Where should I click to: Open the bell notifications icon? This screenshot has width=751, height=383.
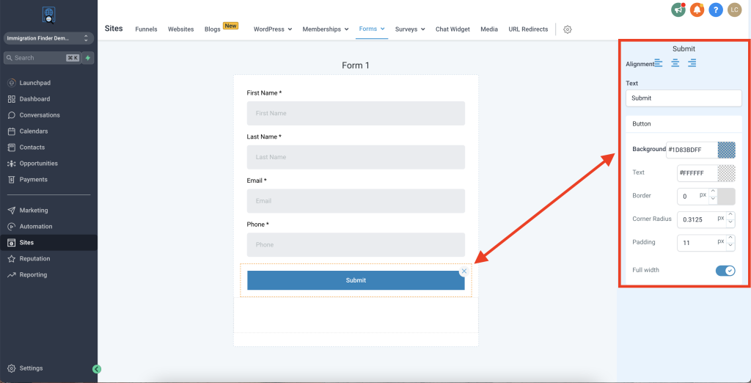697,10
